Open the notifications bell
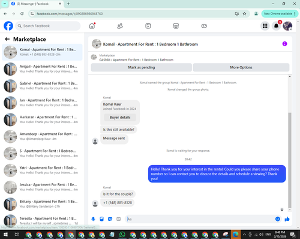300x239 pixels. tap(276, 26)
